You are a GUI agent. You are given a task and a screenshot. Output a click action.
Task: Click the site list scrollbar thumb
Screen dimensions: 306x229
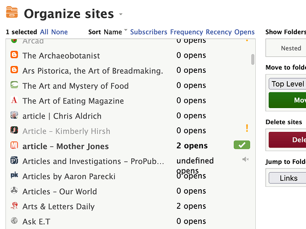pos(253,59)
